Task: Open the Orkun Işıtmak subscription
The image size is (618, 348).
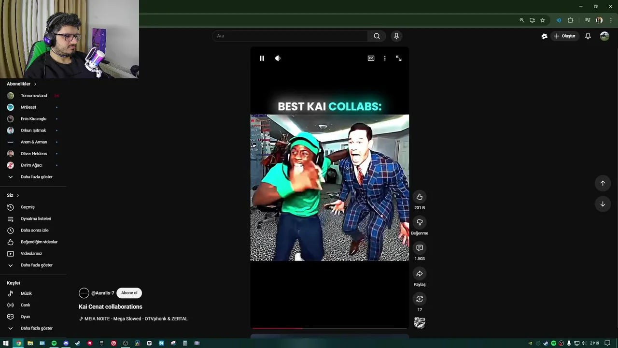Action: (33, 130)
